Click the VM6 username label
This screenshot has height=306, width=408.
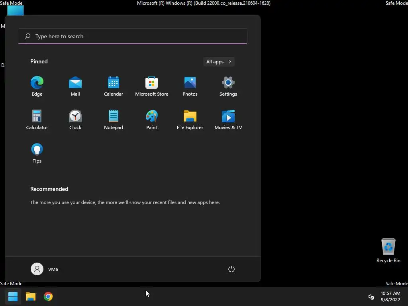pos(53,269)
